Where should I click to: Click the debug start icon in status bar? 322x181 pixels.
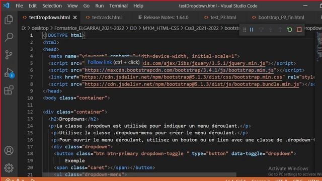pos(33,180)
